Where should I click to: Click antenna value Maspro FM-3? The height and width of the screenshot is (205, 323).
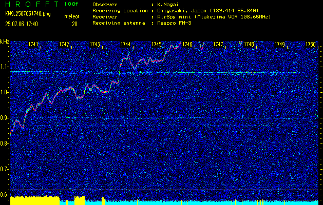(x=174, y=23)
